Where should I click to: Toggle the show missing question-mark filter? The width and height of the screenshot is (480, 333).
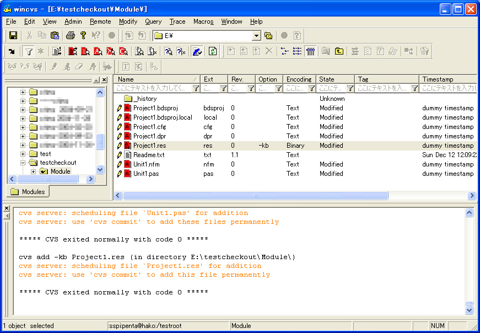(169, 51)
